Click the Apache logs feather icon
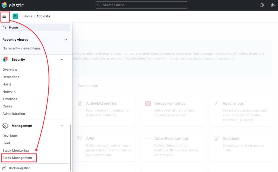Screen dimensions: 278x172 coord(216,103)
